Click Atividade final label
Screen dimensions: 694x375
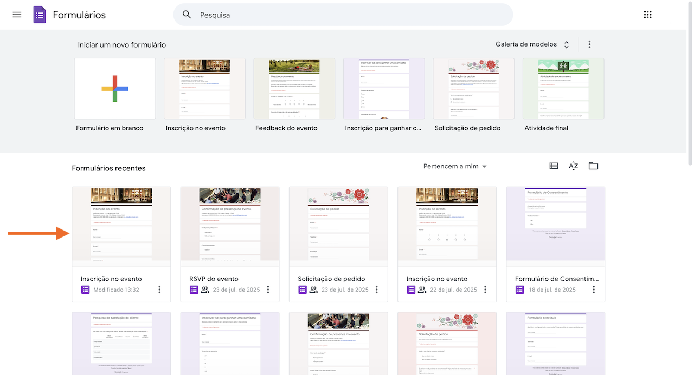click(547, 128)
